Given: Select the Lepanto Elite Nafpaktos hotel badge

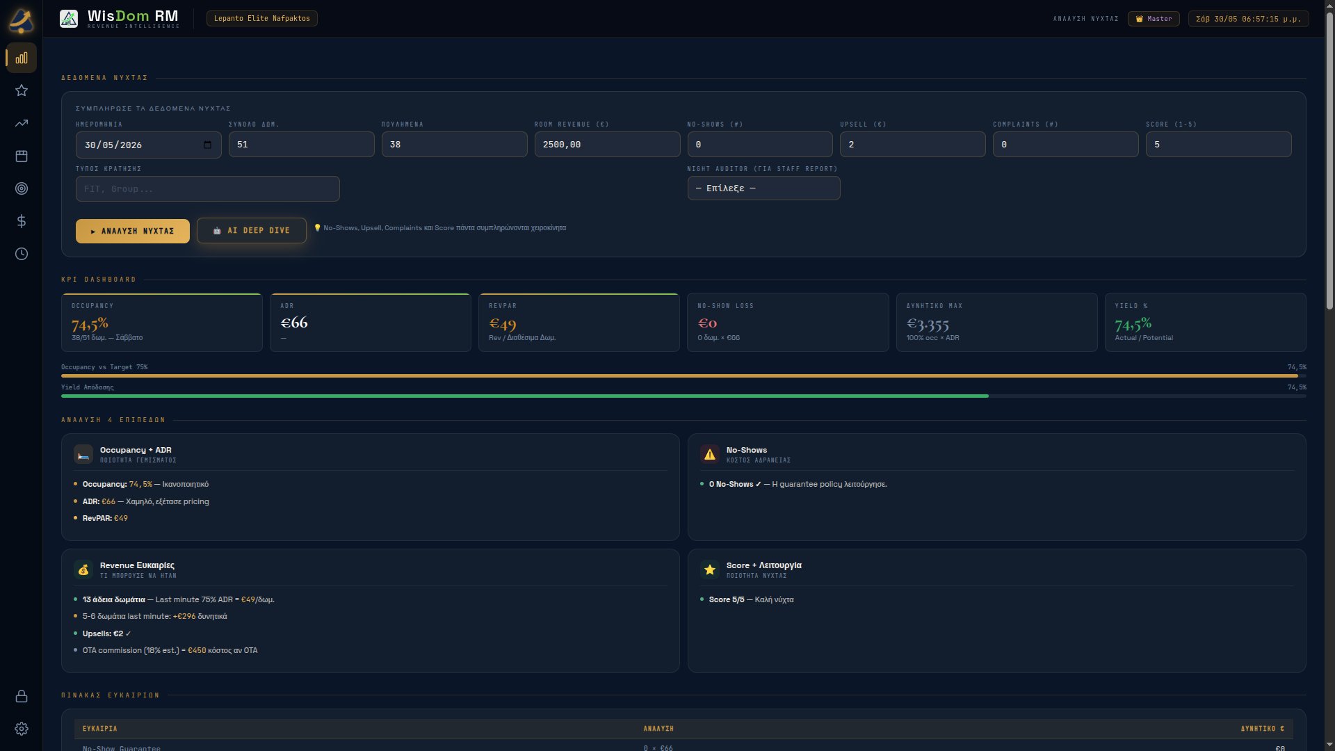Looking at the screenshot, I should [x=262, y=19].
